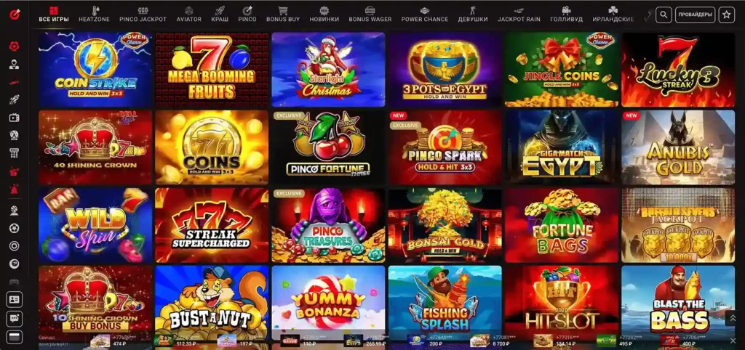This screenshot has width=745, height=350.
Task: Open the Anubis Gold game thumbnail
Action: point(678,147)
